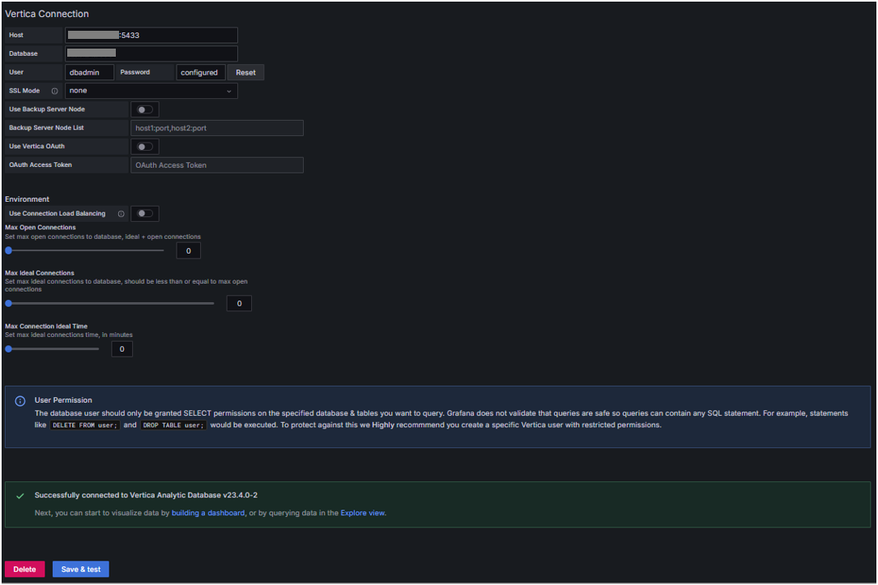Click the OAuth Access Token input field
878x585 pixels.
point(217,165)
